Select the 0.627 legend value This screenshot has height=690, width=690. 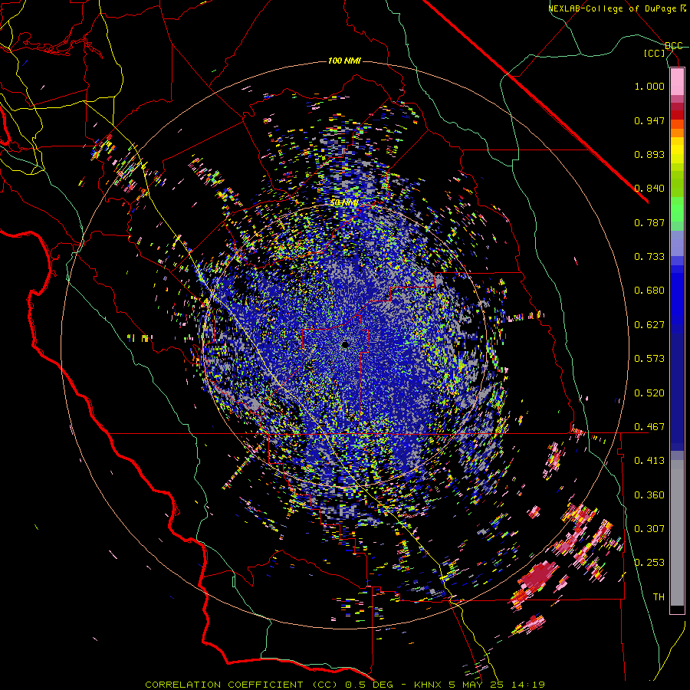(x=649, y=325)
